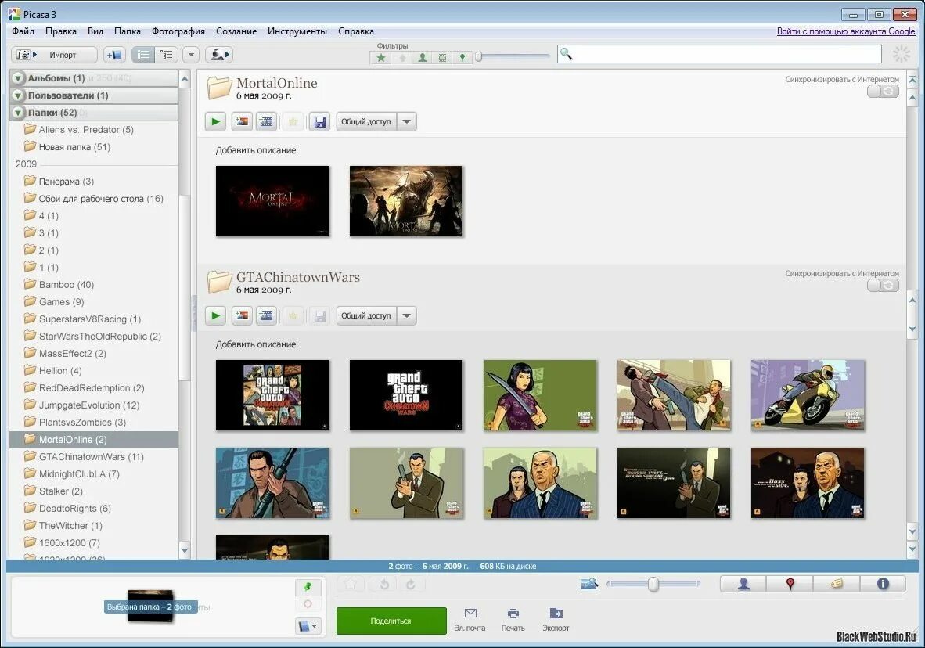
Task: Add star to selected photo bottom bar
Action: pyautogui.click(x=351, y=585)
